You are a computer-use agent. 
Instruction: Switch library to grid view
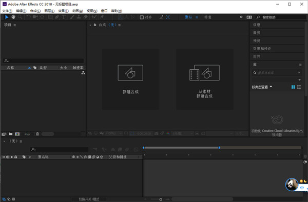(293, 87)
